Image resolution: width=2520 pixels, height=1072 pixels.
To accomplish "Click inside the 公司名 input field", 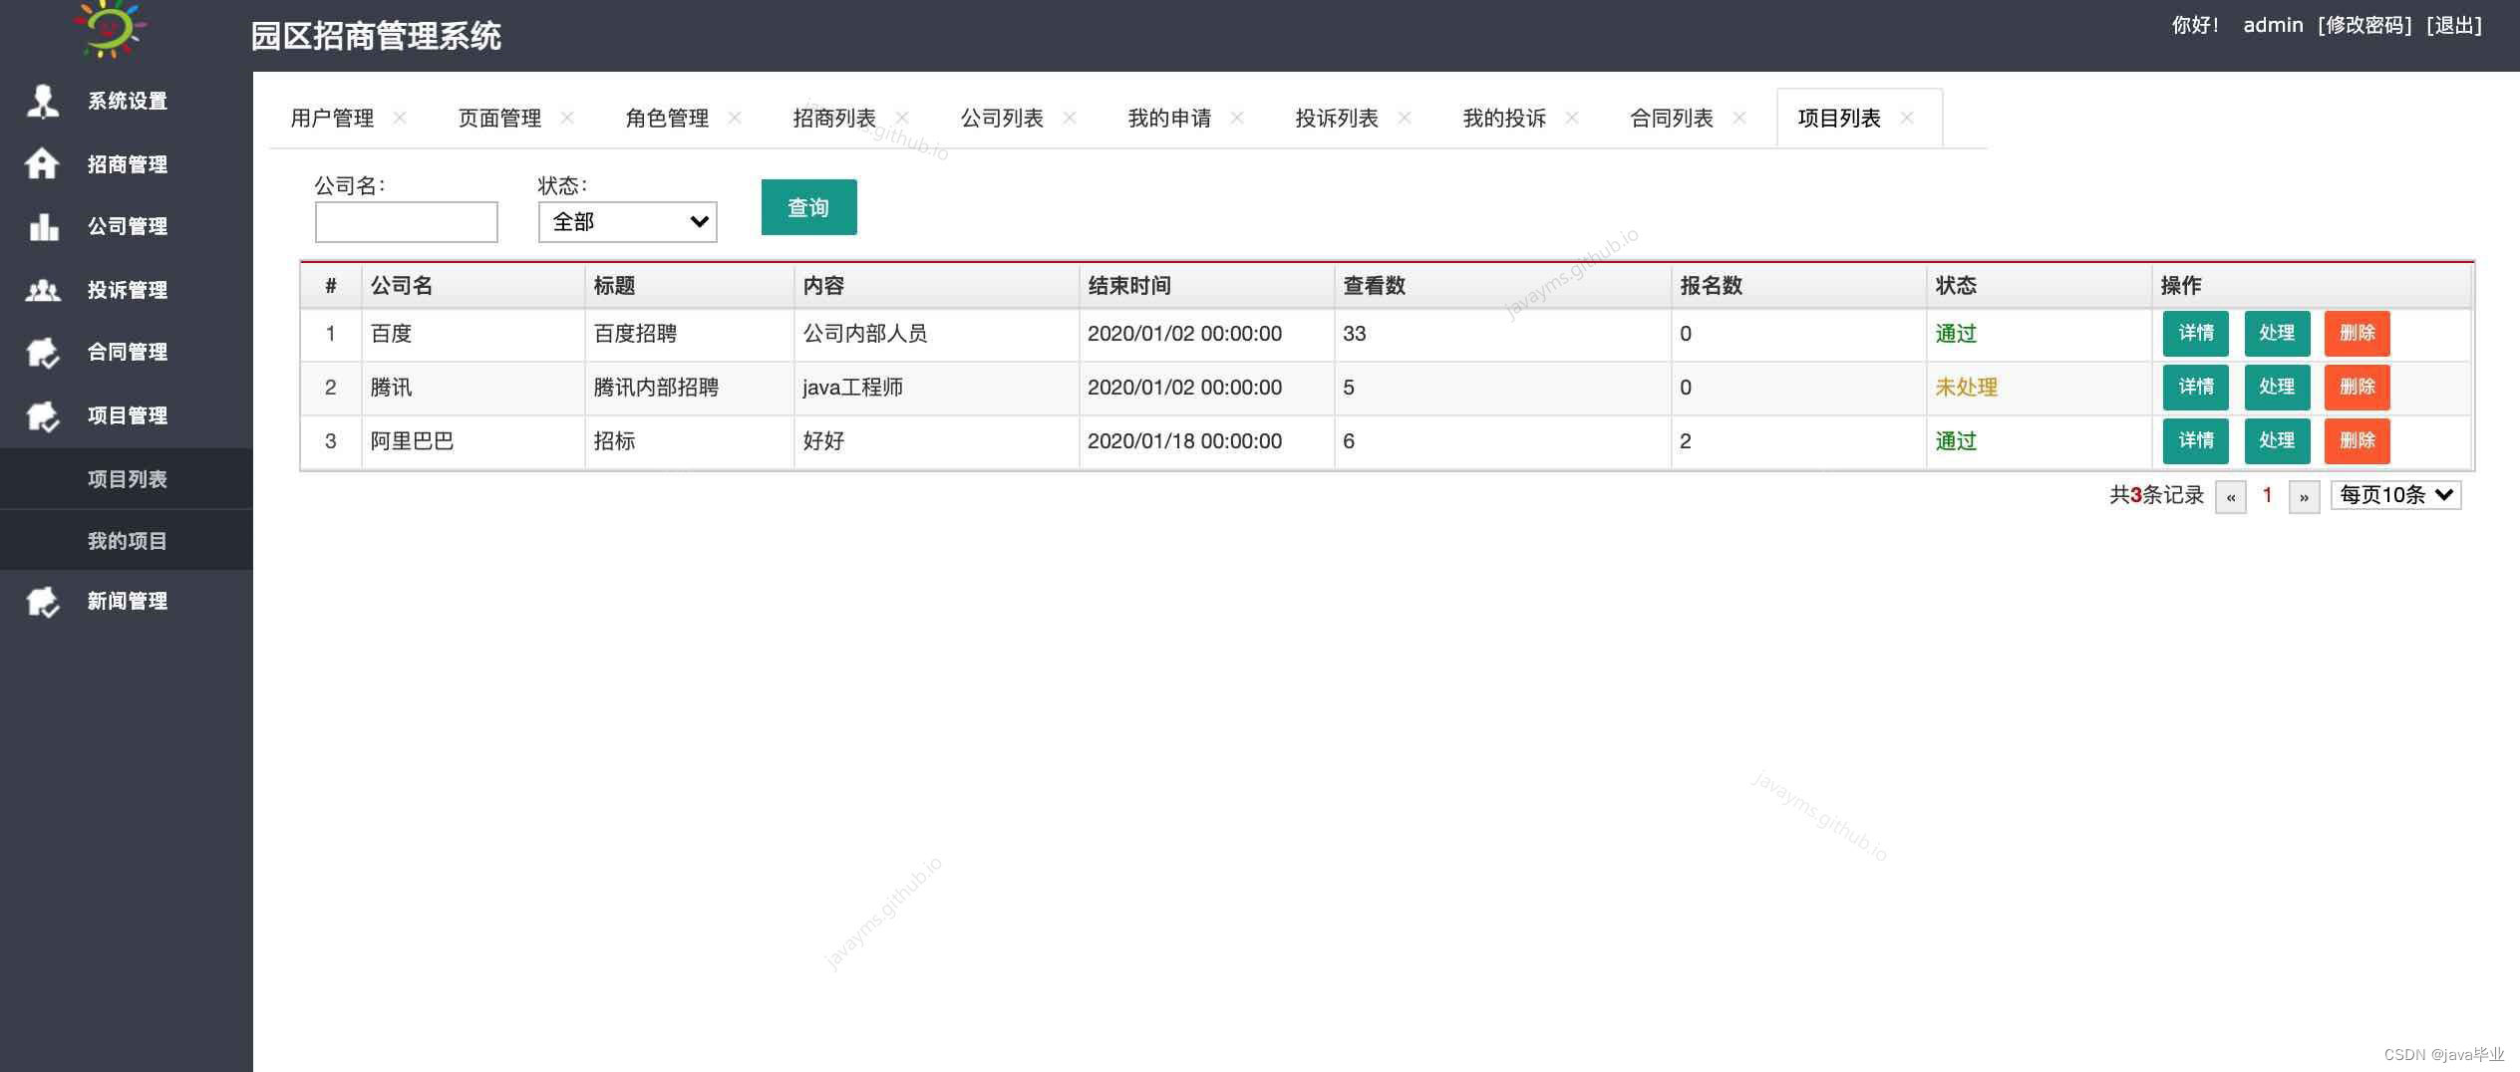I will pyautogui.click(x=405, y=221).
